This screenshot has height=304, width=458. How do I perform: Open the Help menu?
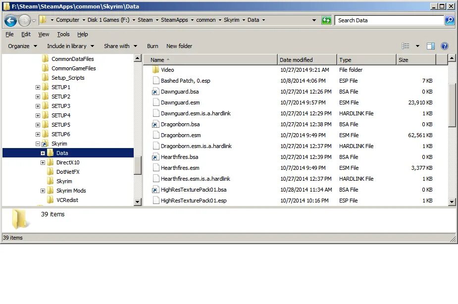(82, 34)
